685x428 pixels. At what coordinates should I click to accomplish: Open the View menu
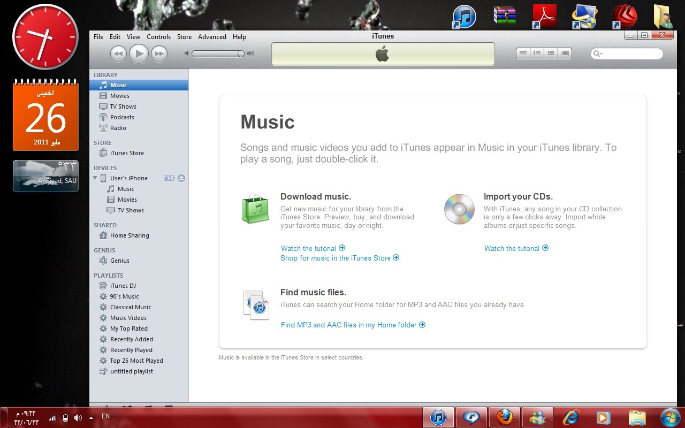(133, 37)
